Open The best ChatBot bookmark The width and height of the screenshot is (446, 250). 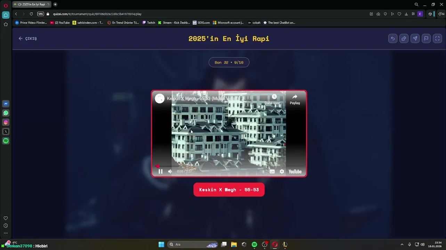(x=279, y=23)
